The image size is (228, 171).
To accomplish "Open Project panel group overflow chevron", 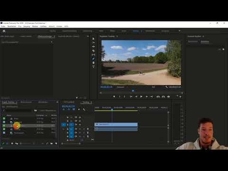I will pos(57,102).
